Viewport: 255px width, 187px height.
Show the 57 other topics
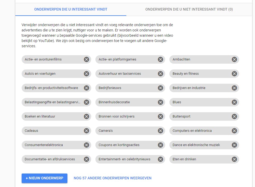click(113, 178)
